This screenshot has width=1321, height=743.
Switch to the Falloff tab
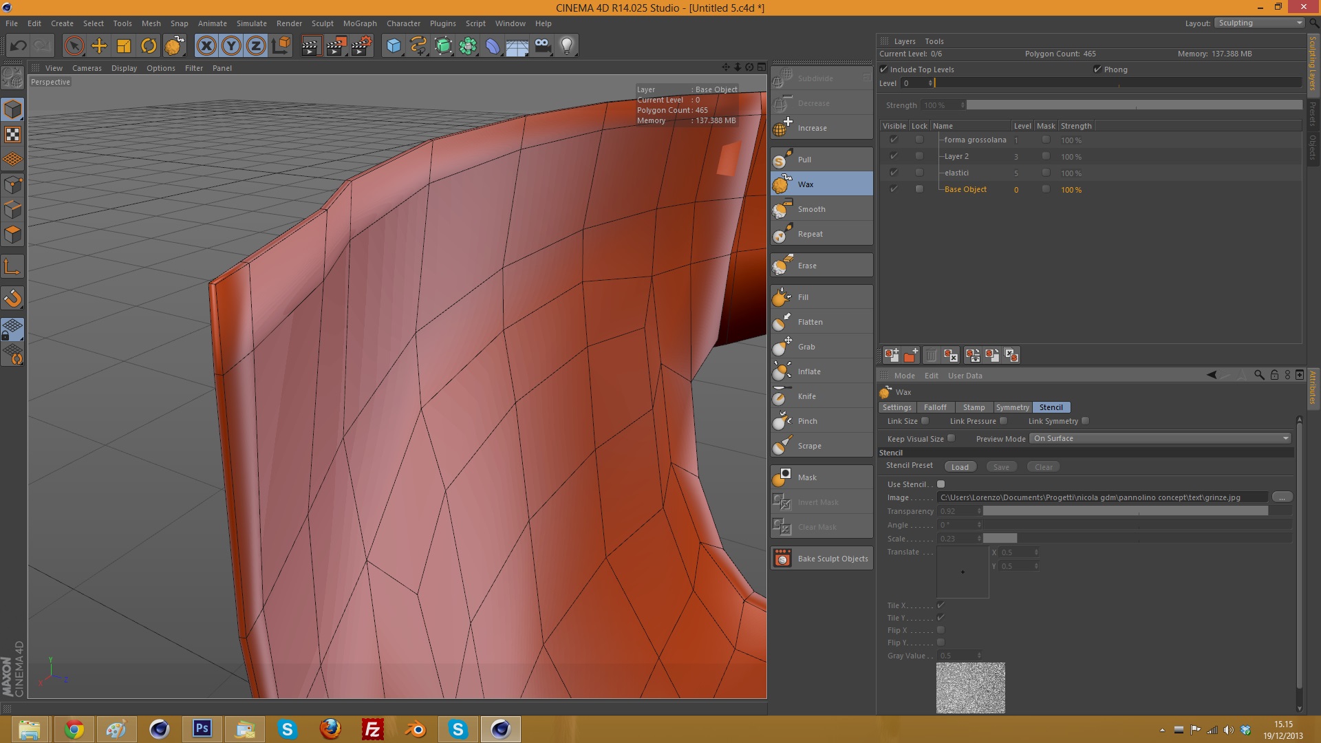[934, 407]
